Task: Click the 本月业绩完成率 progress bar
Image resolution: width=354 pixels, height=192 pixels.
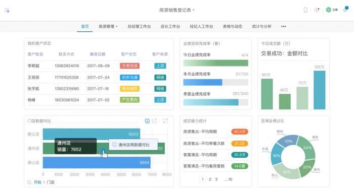Action: (x=215, y=82)
